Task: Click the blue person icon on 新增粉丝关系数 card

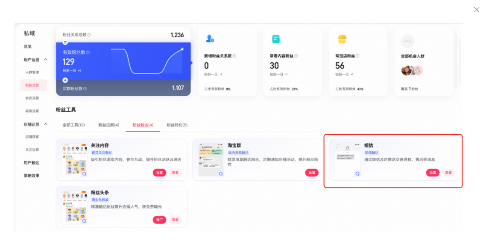Action: coord(210,39)
